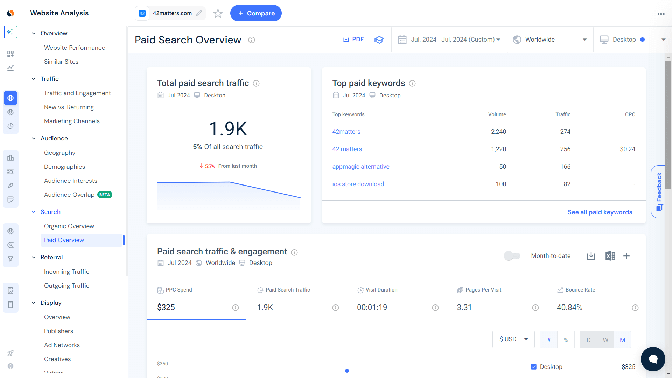Image resolution: width=672 pixels, height=378 pixels.
Task: Click the bar chart audience icon in sidebar
Action: (x=10, y=158)
